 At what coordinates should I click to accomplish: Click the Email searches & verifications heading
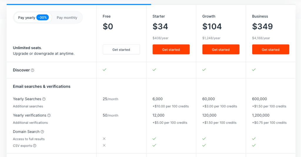click(42, 86)
